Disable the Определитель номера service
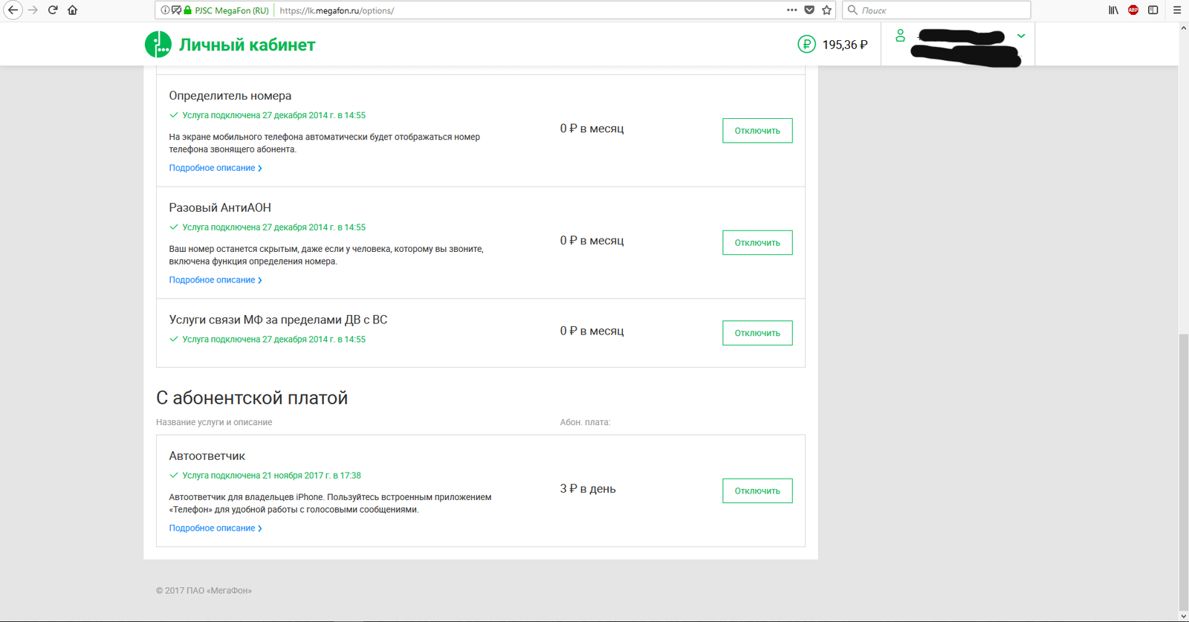The width and height of the screenshot is (1189, 622). click(x=757, y=131)
